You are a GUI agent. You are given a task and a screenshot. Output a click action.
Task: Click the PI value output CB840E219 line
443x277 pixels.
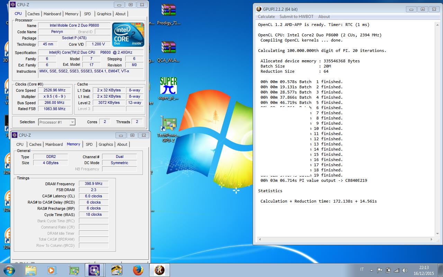[314, 180]
